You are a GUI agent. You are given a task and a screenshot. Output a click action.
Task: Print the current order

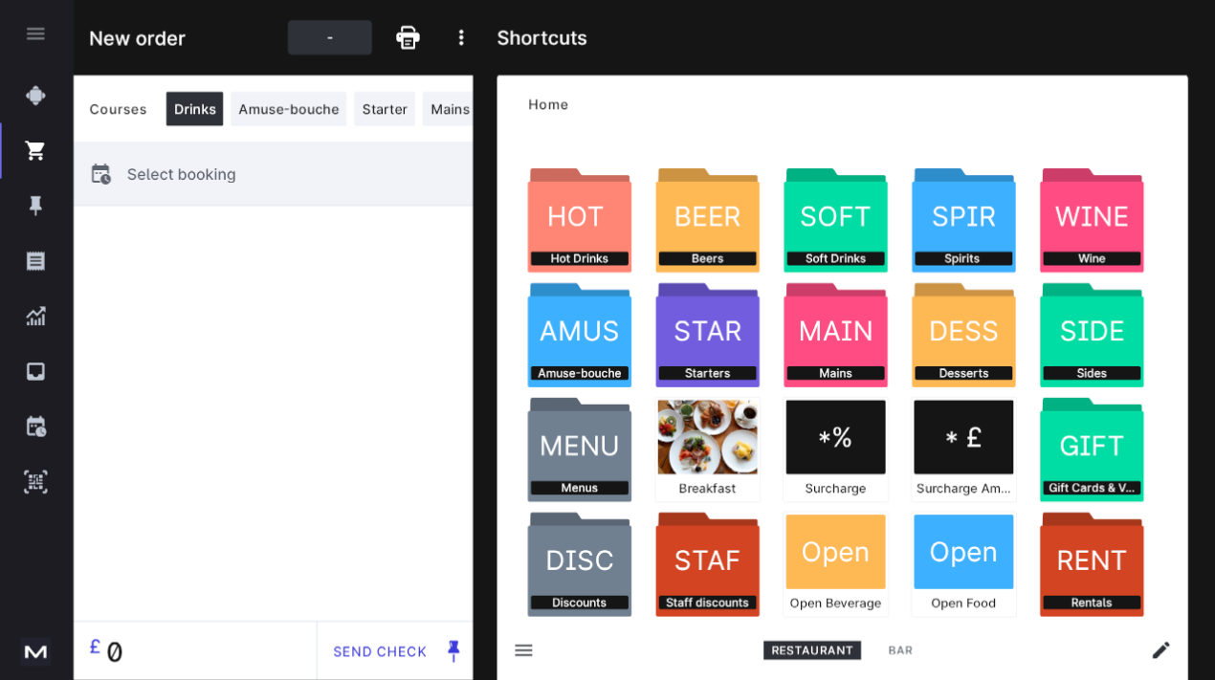408,37
